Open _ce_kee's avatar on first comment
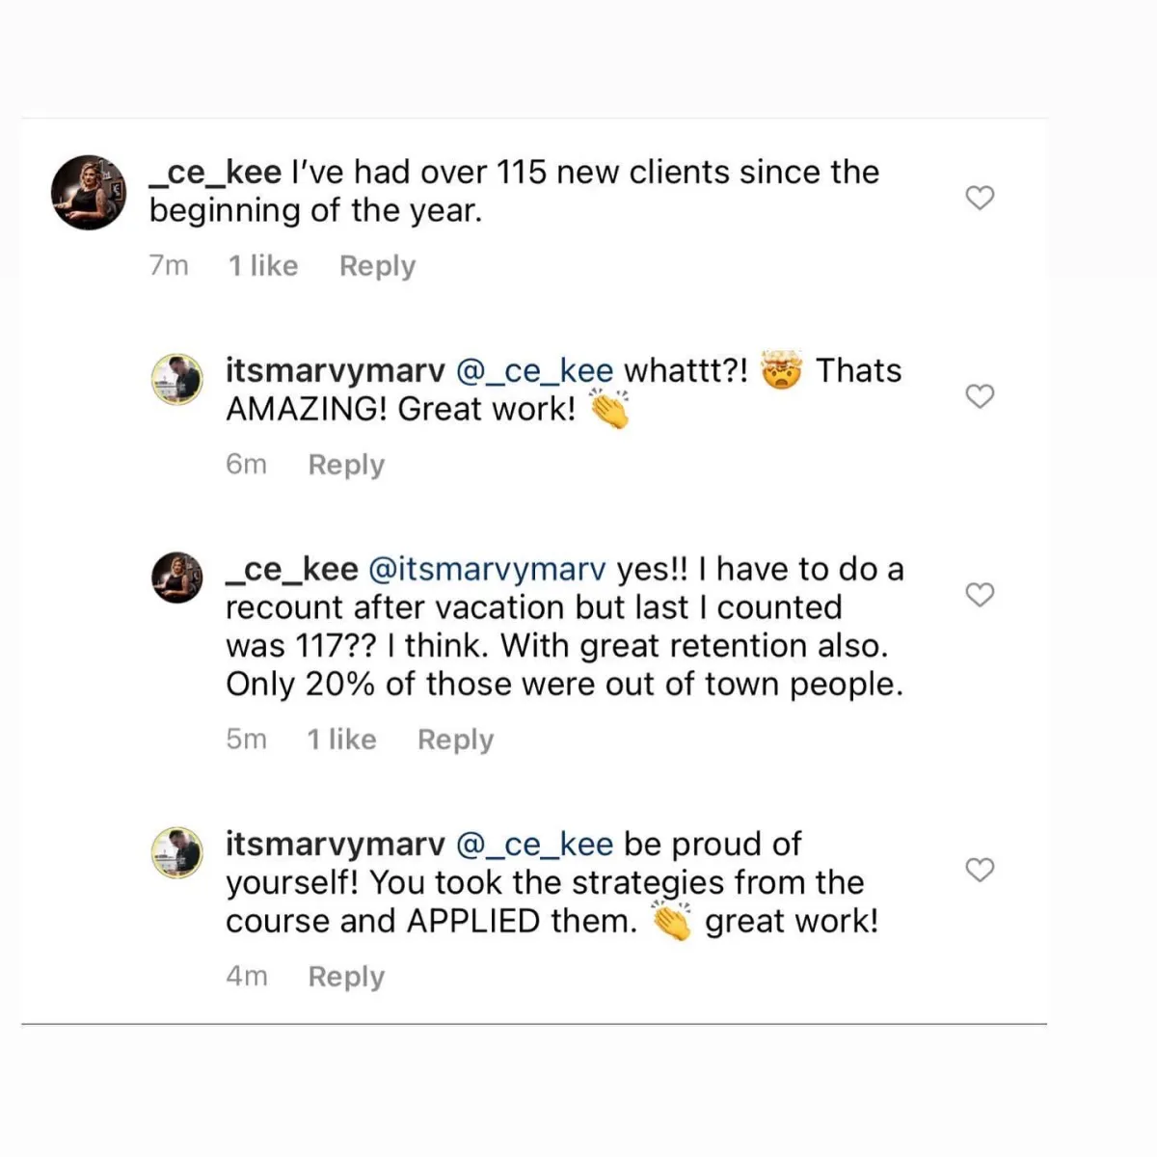The image size is (1157, 1157). [x=89, y=192]
